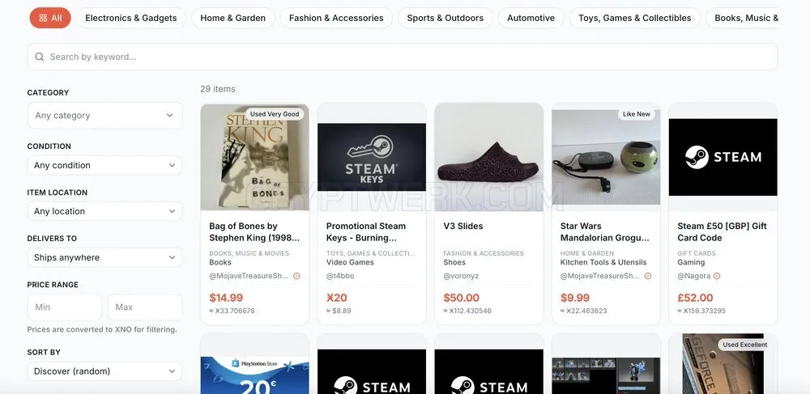This screenshot has height=394, width=810.
Task: Select the Electronics & Gadgets category tab
Action: (x=131, y=18)
